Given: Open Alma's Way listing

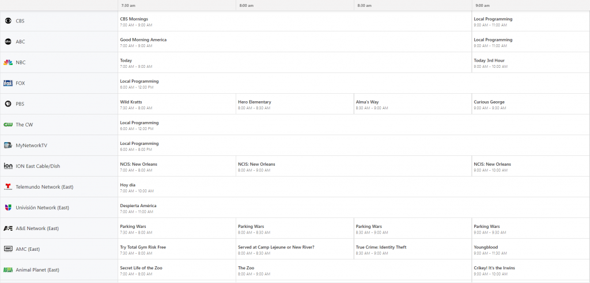Looking at the screenshot, I should (413, 104).
